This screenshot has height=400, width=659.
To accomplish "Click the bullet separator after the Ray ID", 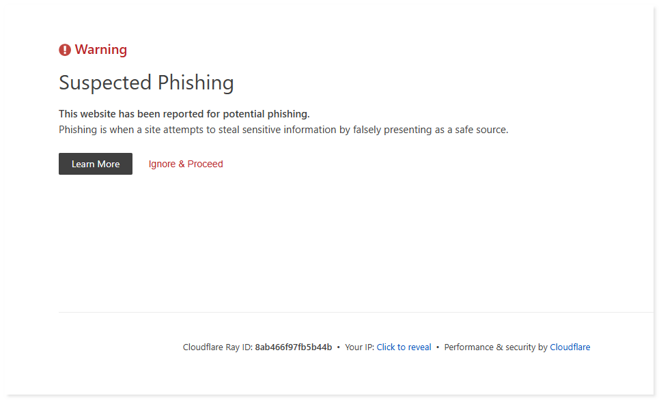I will (339, 347).
